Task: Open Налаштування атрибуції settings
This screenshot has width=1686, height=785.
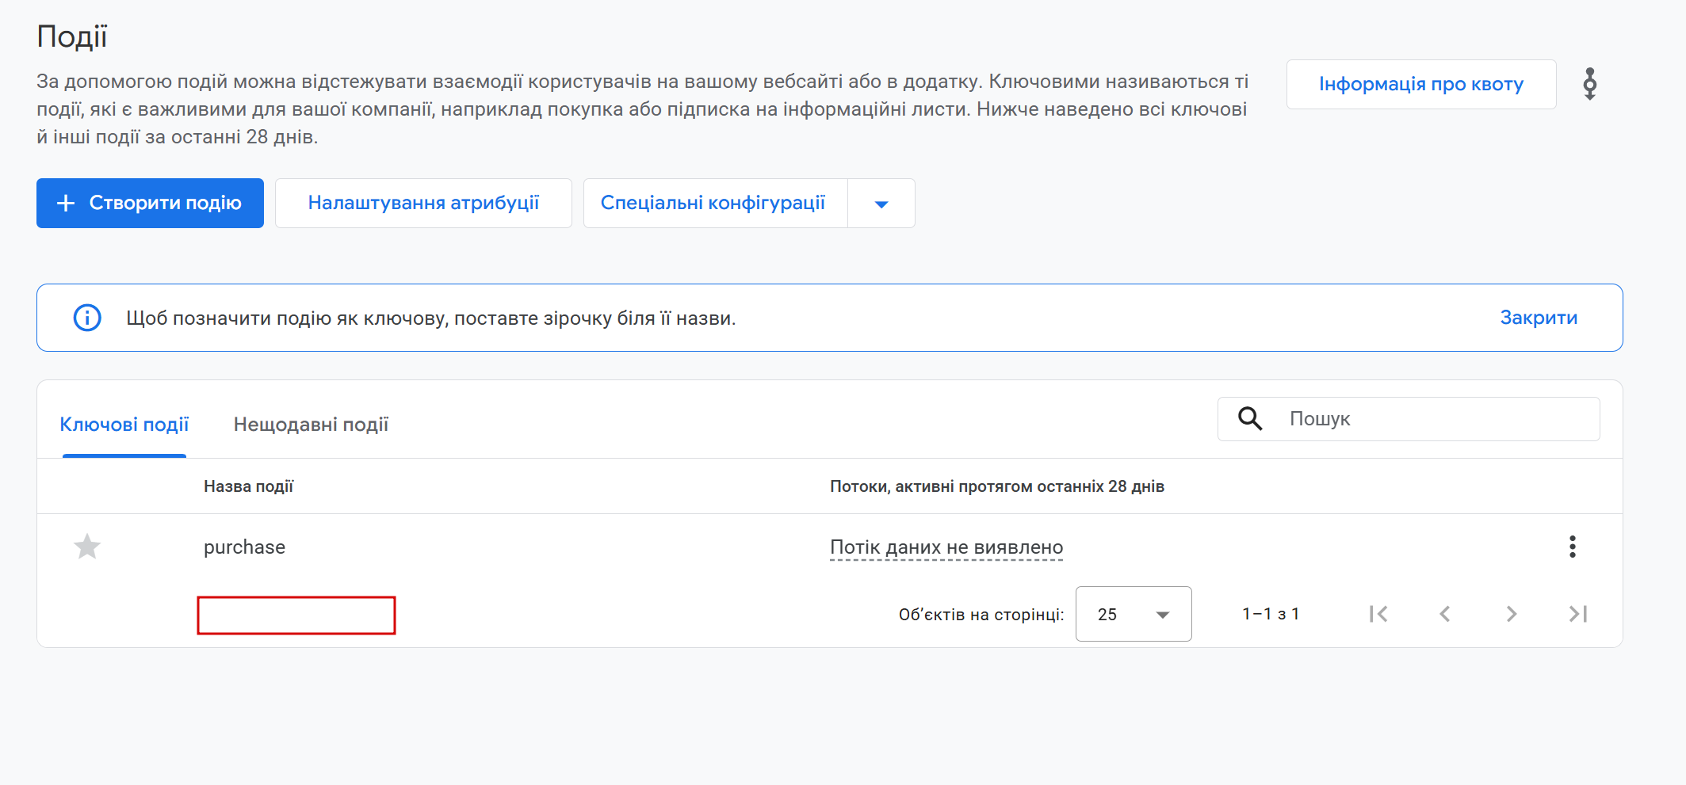Action: tap(423, 204)
